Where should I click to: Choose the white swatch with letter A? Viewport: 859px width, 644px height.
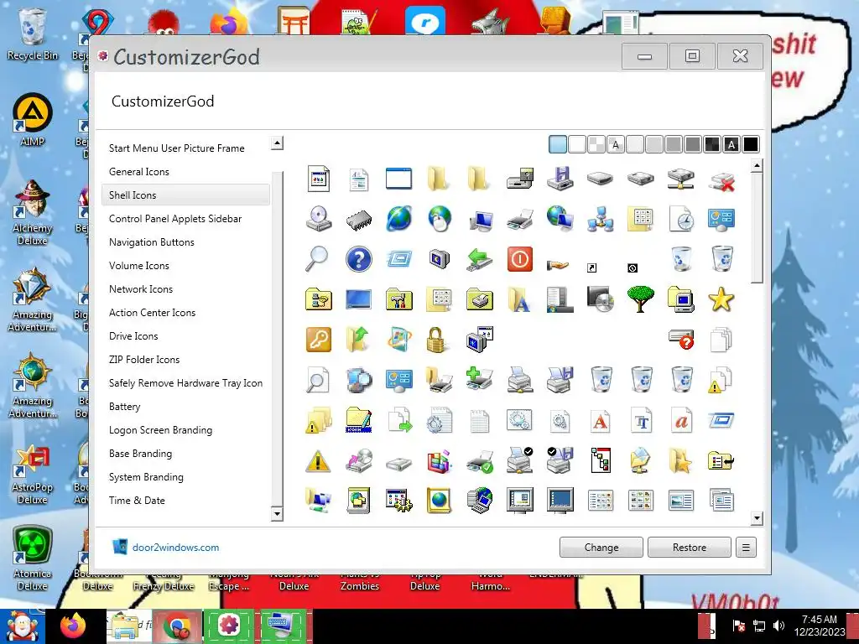[616, 144]
